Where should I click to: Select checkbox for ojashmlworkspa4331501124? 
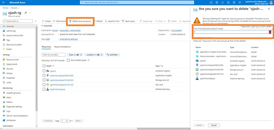(44, 85)
